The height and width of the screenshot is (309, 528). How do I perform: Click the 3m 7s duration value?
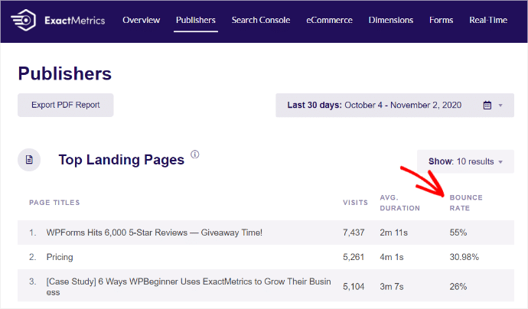(392, 287)
